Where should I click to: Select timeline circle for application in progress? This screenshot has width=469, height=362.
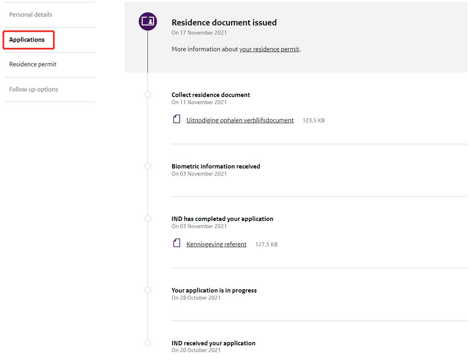148,290
